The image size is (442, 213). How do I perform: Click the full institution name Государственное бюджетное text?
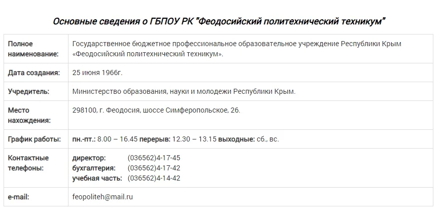(x=237, y=49)
